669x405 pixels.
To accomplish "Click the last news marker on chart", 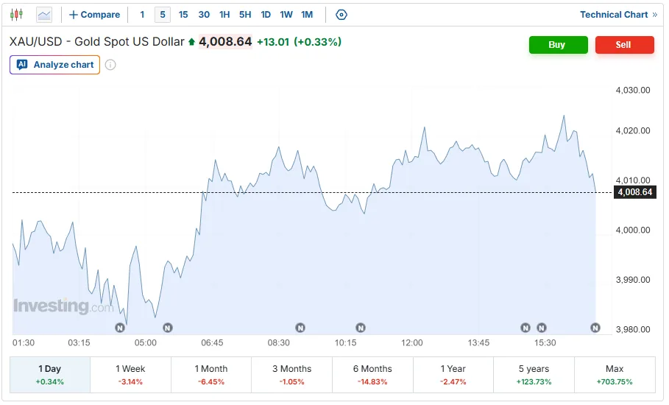I will 595,328.
